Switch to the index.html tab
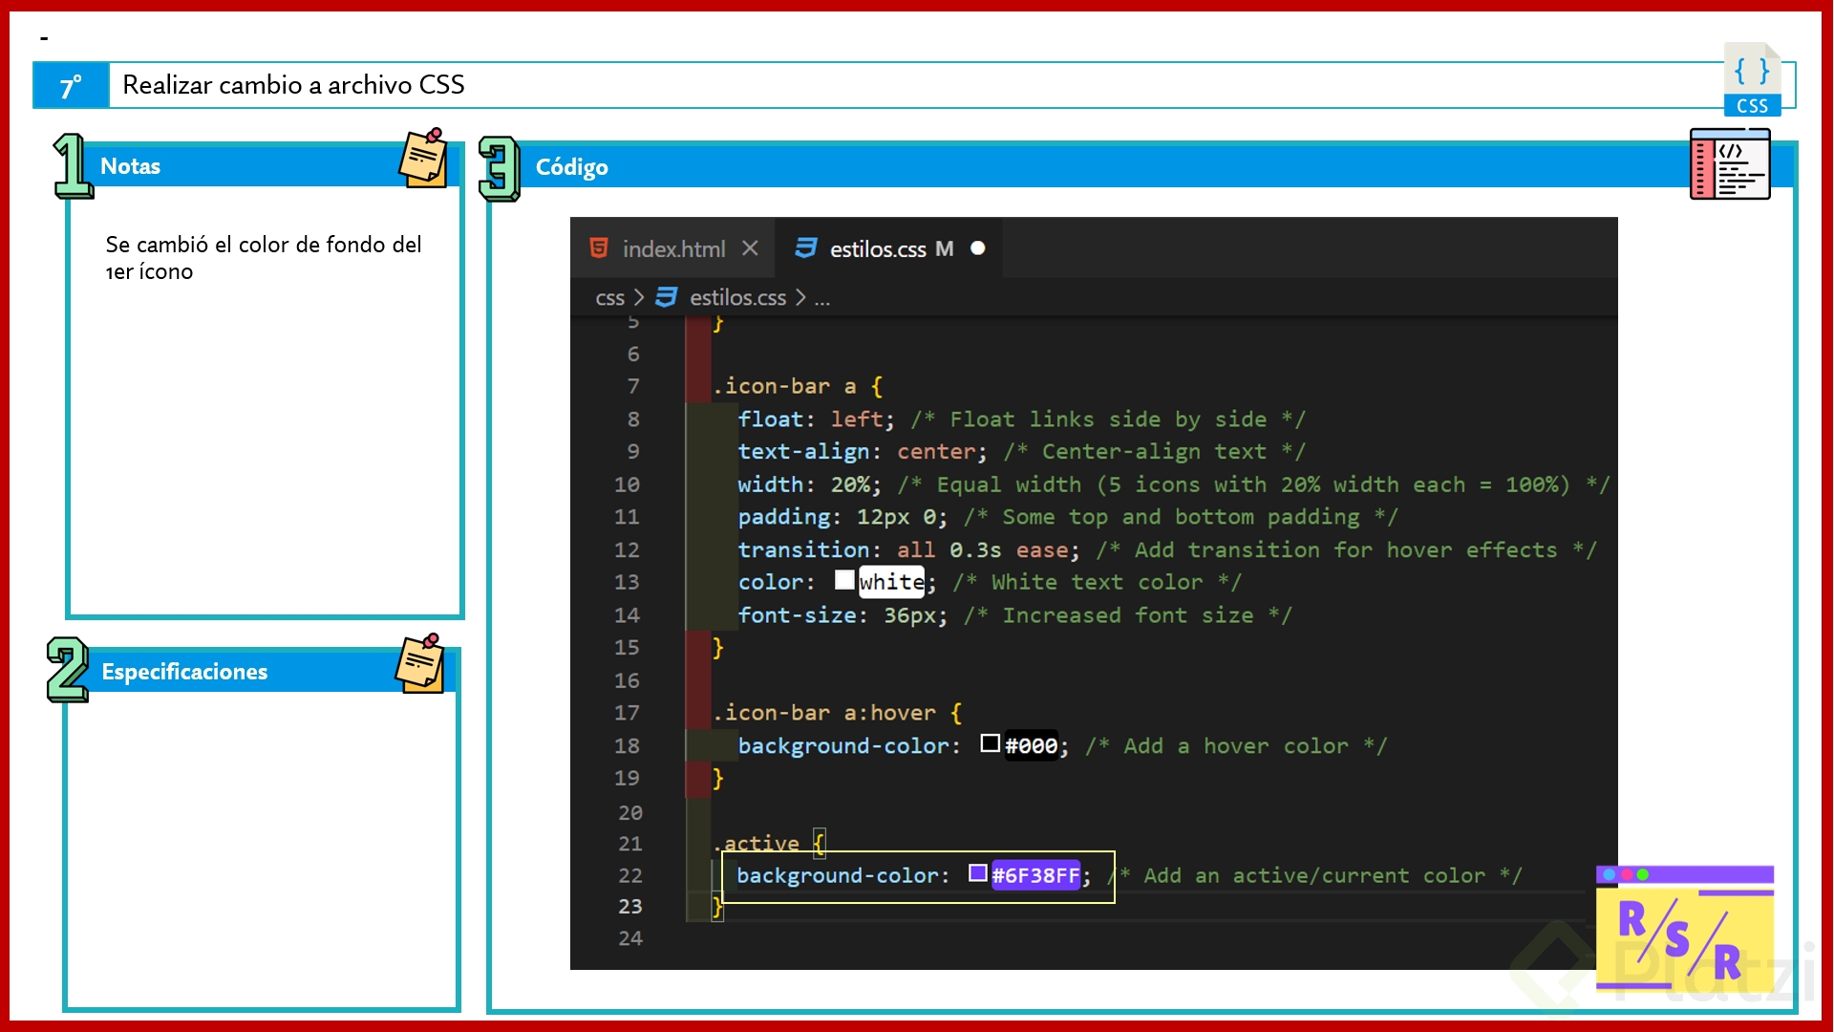The width and height of the screenshot is (1834, 1032). click(x=673, y=248)
